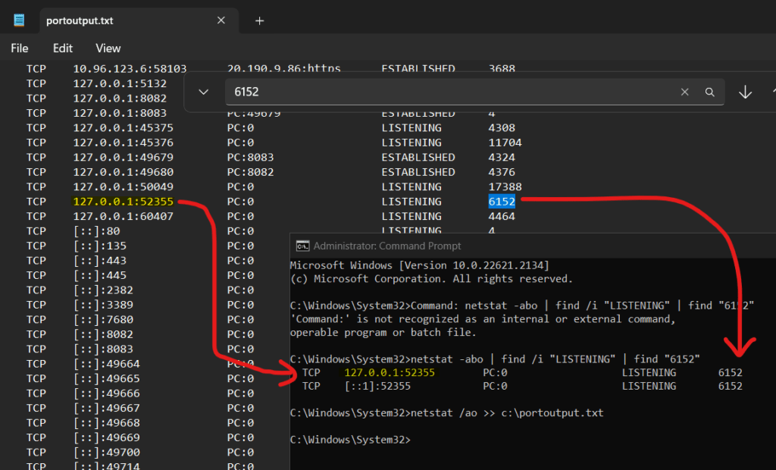This screenshot has height=470, width=776.
Task: Click address 10.96.123.6:58103
Action: tap(130, 69)
